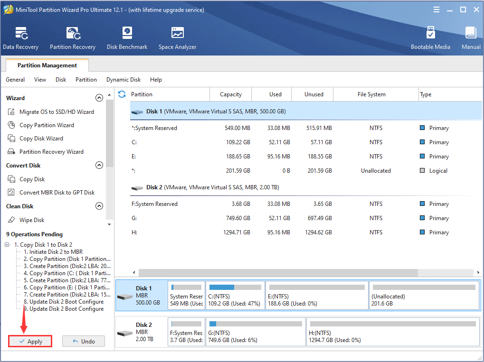Viewport: 484px width, 362px height.
Task: Click the sidebar scroll up arrow
Action: click(x=109, y=95)
